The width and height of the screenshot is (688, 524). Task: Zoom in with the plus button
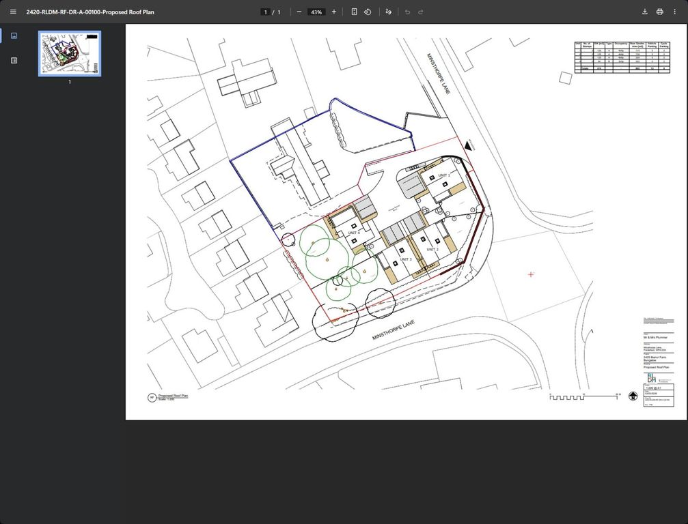click(334, 12)
